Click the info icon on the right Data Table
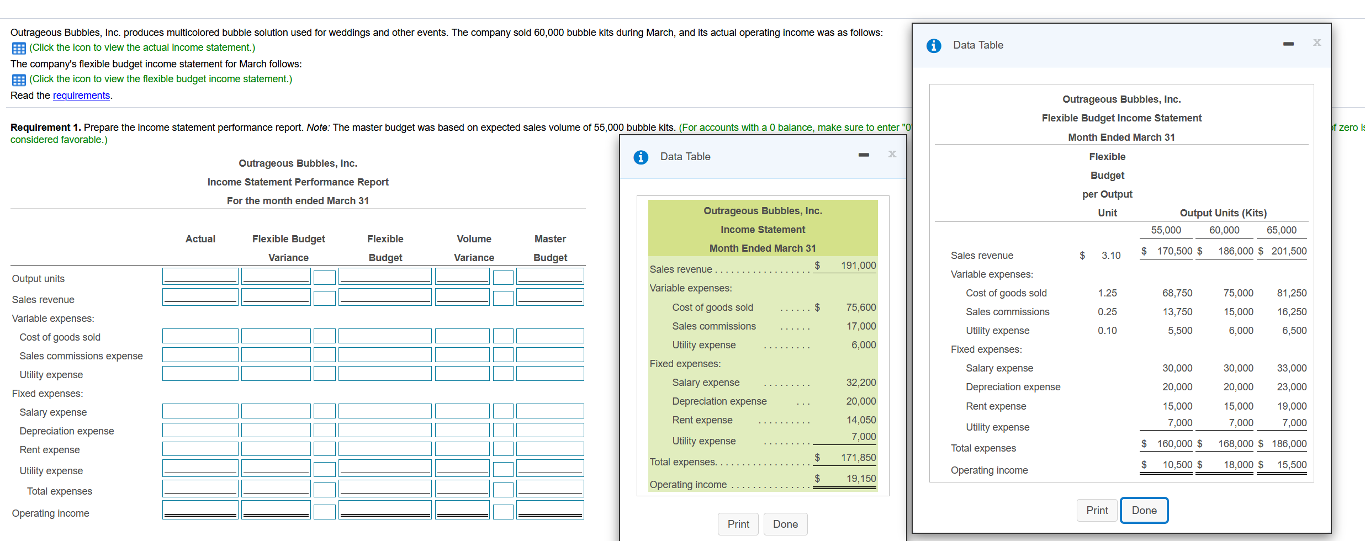The image size is (1365, 541). pyautogui.click(x=934, y=46)
